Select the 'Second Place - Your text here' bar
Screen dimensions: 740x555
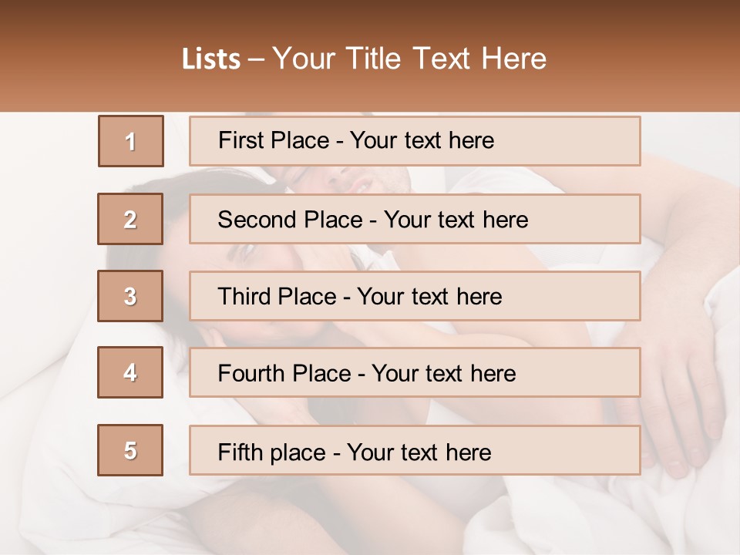pos(415,219)
